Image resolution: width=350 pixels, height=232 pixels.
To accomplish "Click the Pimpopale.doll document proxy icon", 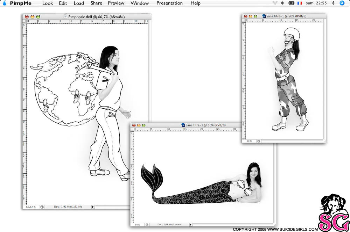I will tap(65, 17).
